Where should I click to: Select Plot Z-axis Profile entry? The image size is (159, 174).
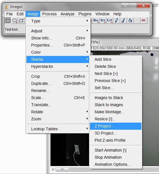point(116,140)
